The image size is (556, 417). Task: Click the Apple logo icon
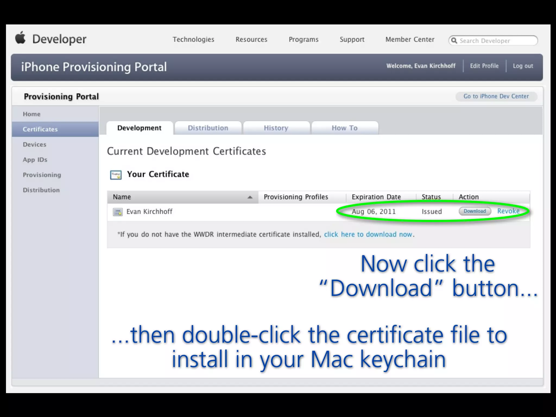coord(20,38)
